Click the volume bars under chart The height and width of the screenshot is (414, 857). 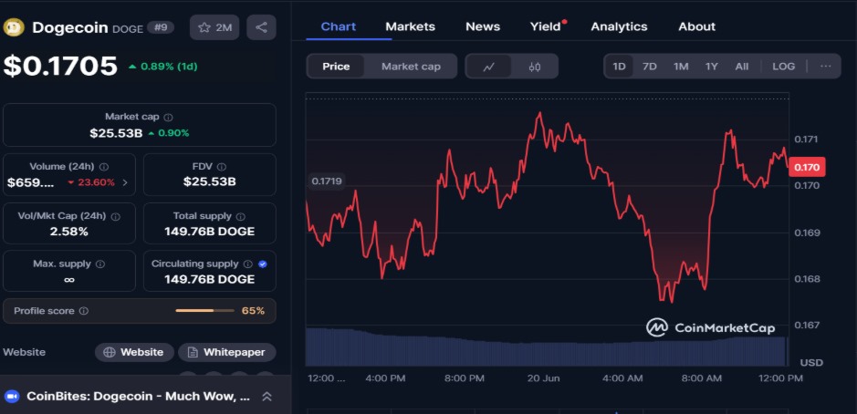click(546, 347)
